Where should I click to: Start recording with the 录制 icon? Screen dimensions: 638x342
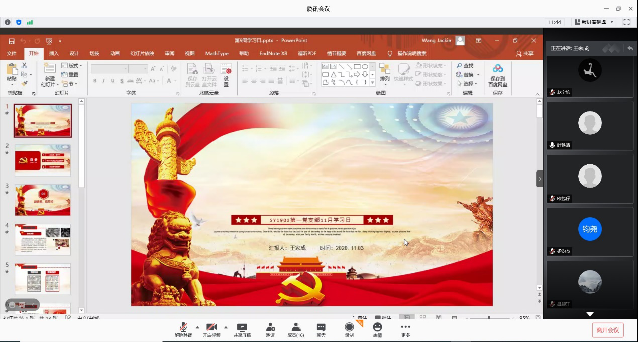[x=349, y=327]
